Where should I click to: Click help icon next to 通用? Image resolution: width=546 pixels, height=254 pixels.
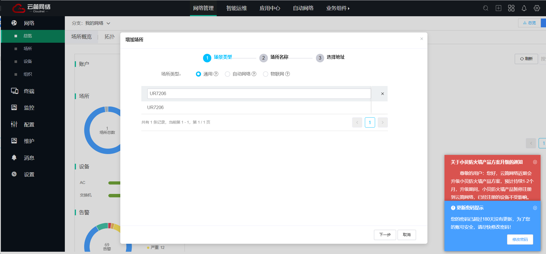(216, 74)
